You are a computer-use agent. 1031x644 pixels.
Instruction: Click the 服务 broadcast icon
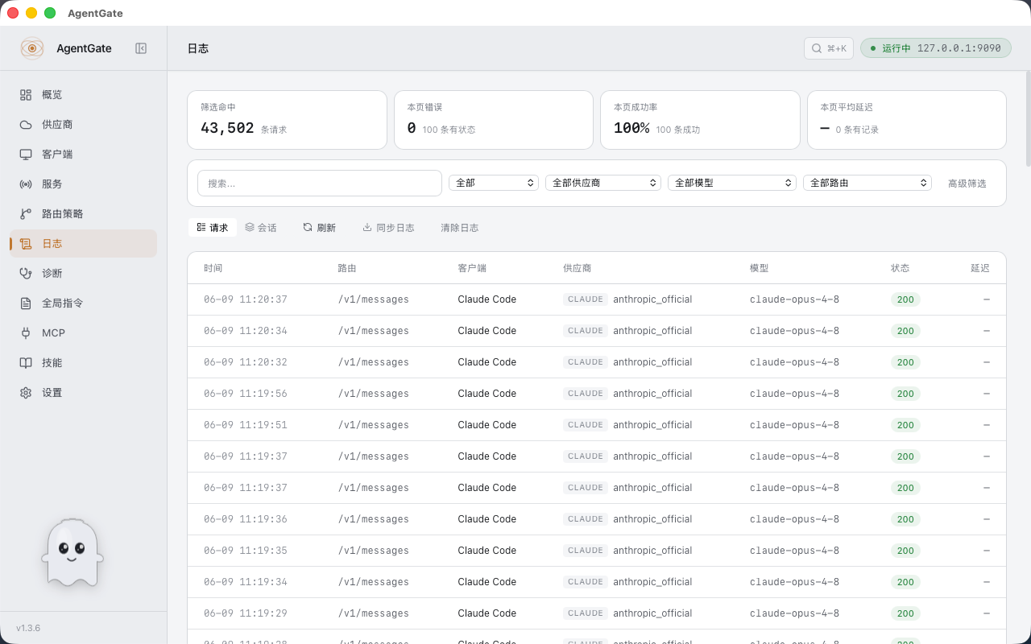point(26,184)
